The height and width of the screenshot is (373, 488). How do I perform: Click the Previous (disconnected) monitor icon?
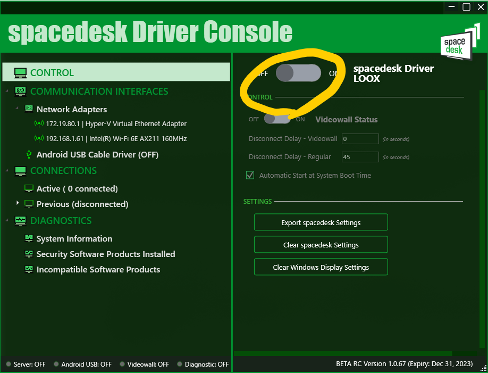click(29, 204)
